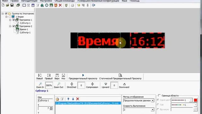Open the Скорость Выполнения dropdown
The width and height of the screenshot is (202, 114).
point(152,110)
